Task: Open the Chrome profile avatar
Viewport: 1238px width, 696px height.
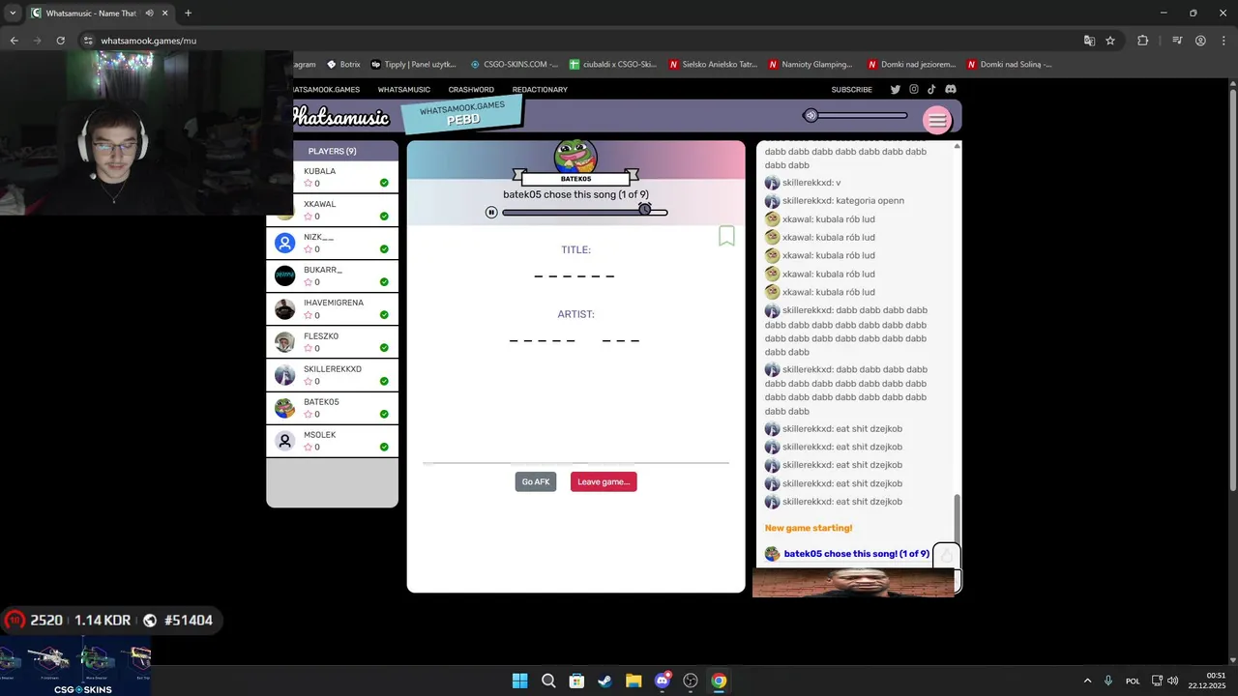Action: coord(1200,41)
